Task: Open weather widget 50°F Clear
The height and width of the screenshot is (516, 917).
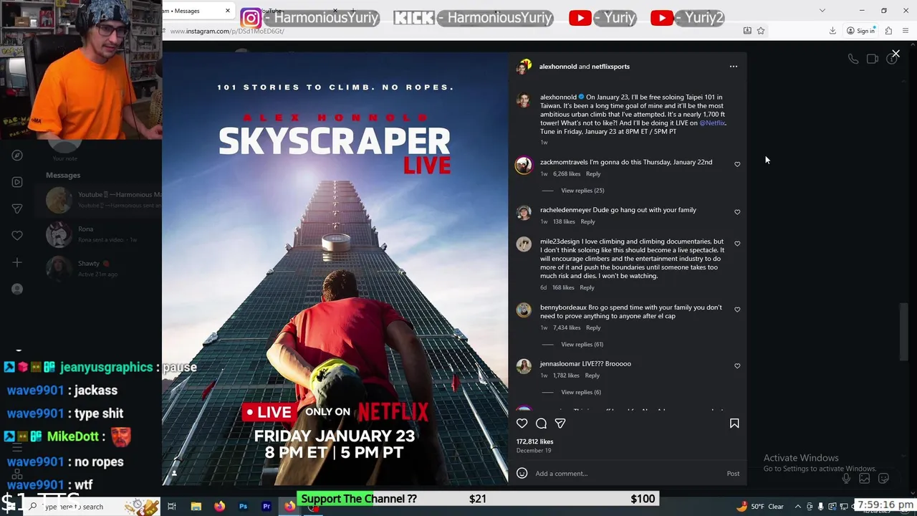Action: [x=760, y=507]
